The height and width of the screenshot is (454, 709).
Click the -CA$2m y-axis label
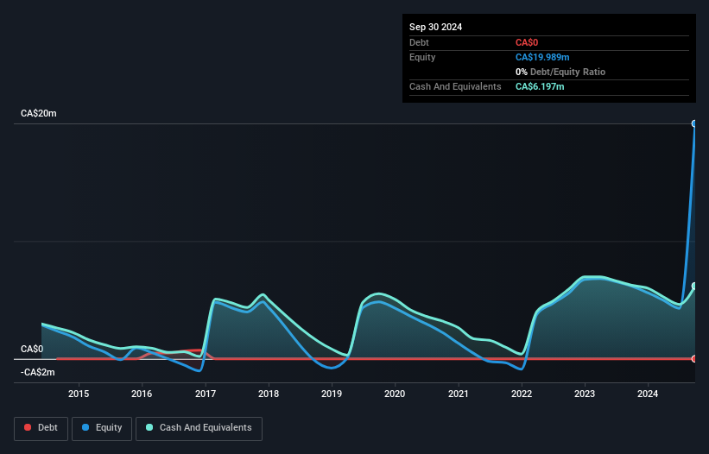tap(37, 372)
